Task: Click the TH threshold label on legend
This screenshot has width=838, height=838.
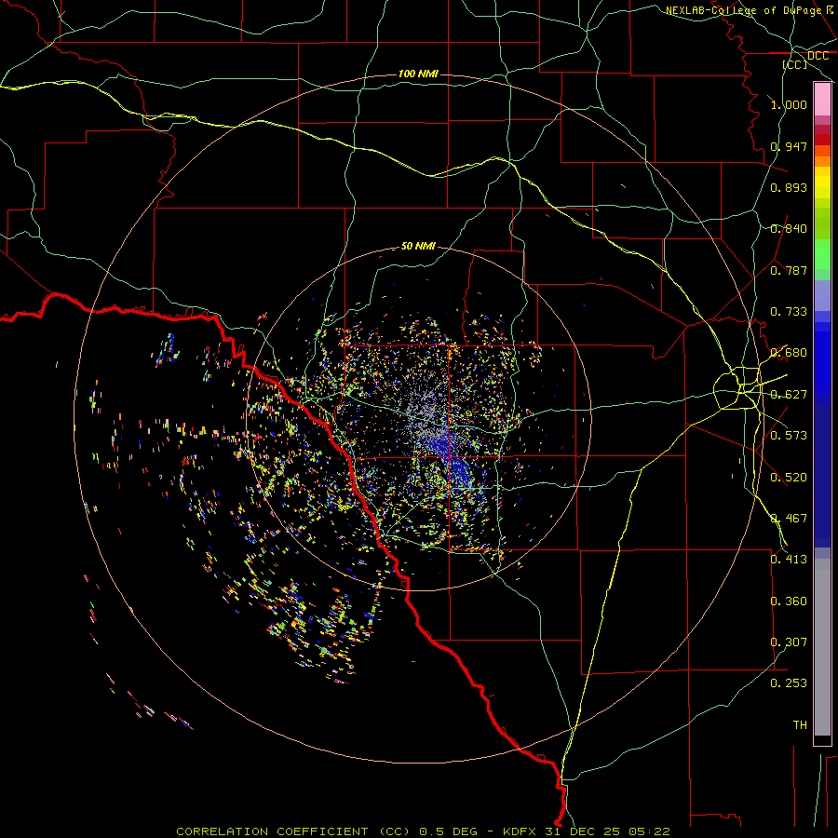Action: pos(800,725)
